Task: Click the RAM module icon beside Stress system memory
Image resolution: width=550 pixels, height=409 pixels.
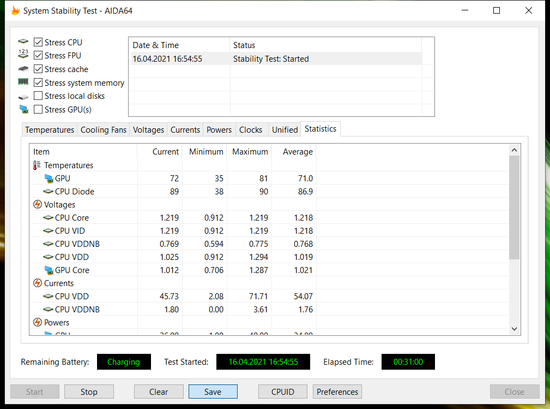Action: pos(23,81)
